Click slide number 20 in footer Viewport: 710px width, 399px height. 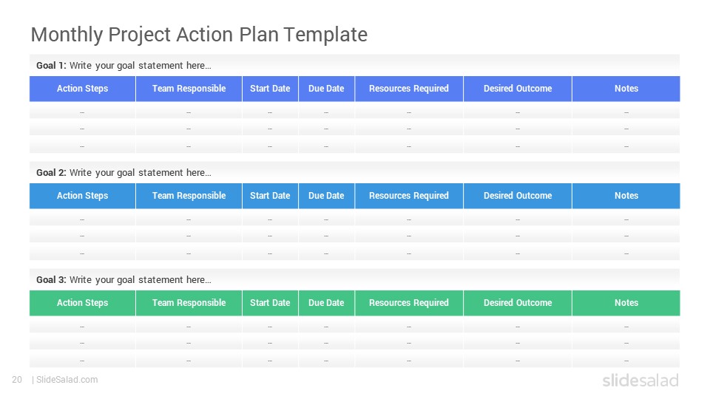(17, 380)
